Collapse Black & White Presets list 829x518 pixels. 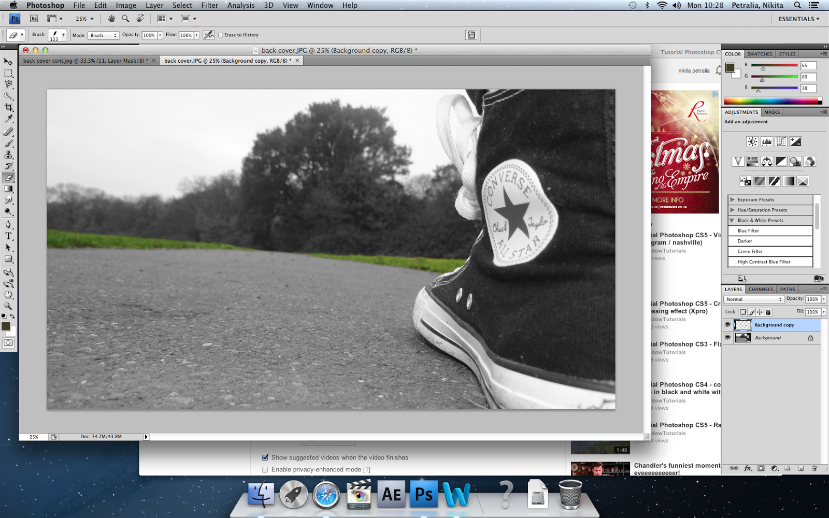pyautogui.click(x=732, y=220)
